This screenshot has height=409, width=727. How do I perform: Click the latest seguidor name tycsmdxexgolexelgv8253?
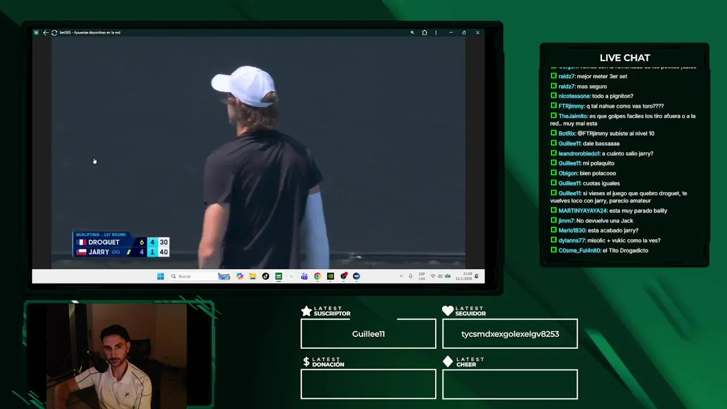[x=510, y=334]
